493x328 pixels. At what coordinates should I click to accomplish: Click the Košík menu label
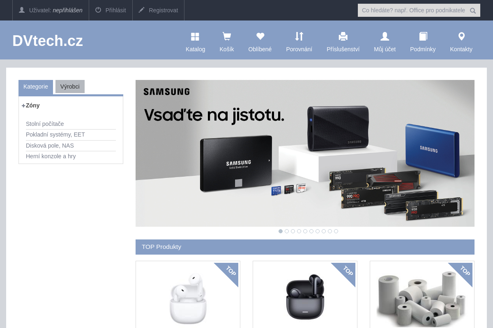pyautogui.click(x=227, y=49)
